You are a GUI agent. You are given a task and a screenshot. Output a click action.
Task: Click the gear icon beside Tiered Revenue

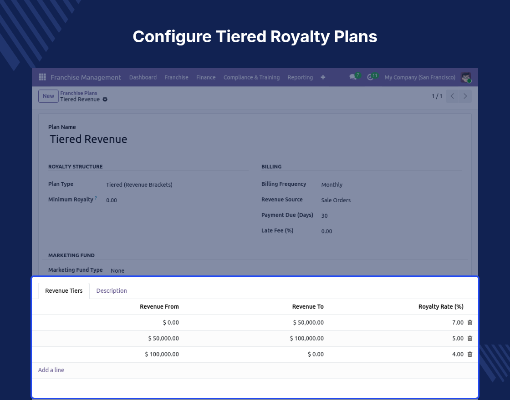105,100
